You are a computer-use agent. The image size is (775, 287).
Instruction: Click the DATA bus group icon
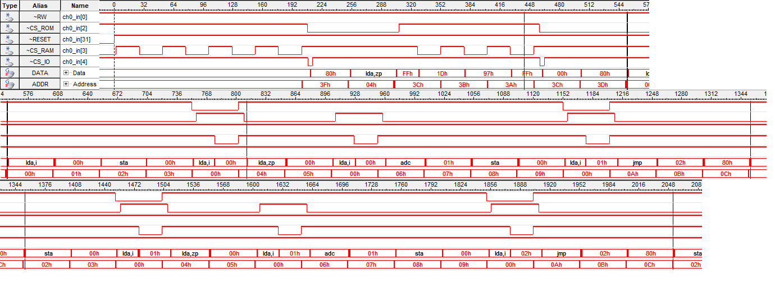(x=10, y=73)
